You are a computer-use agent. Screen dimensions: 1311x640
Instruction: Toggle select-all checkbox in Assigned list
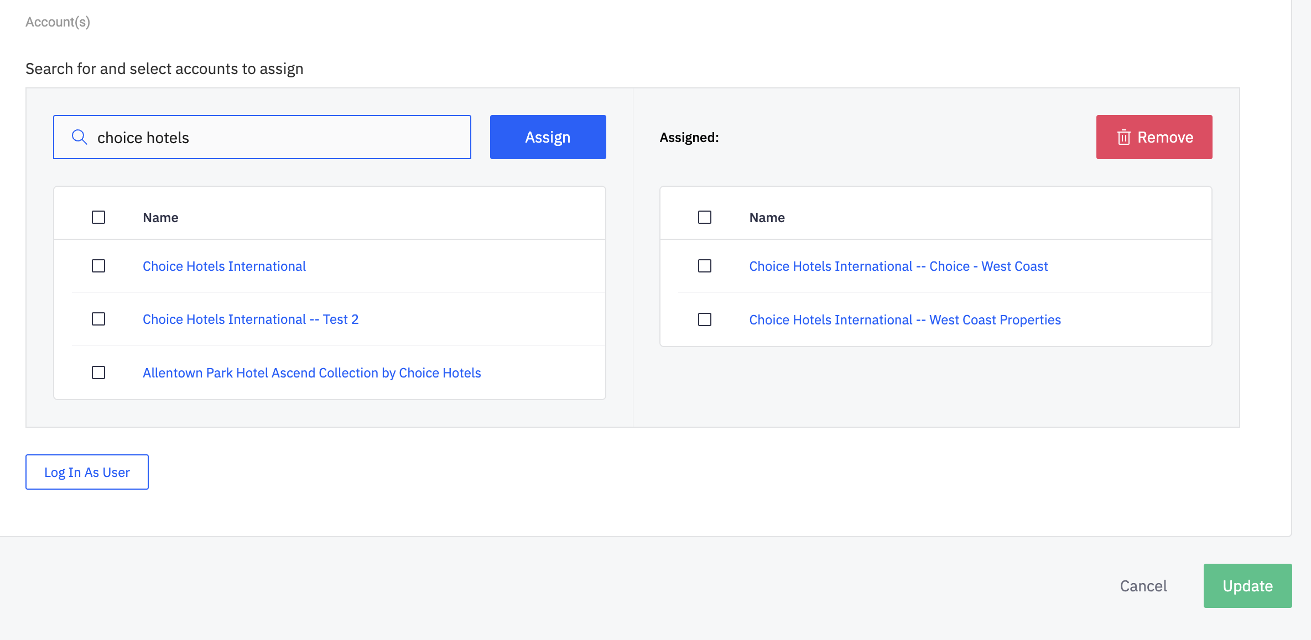pyautogui.click(x=705, y=217)
